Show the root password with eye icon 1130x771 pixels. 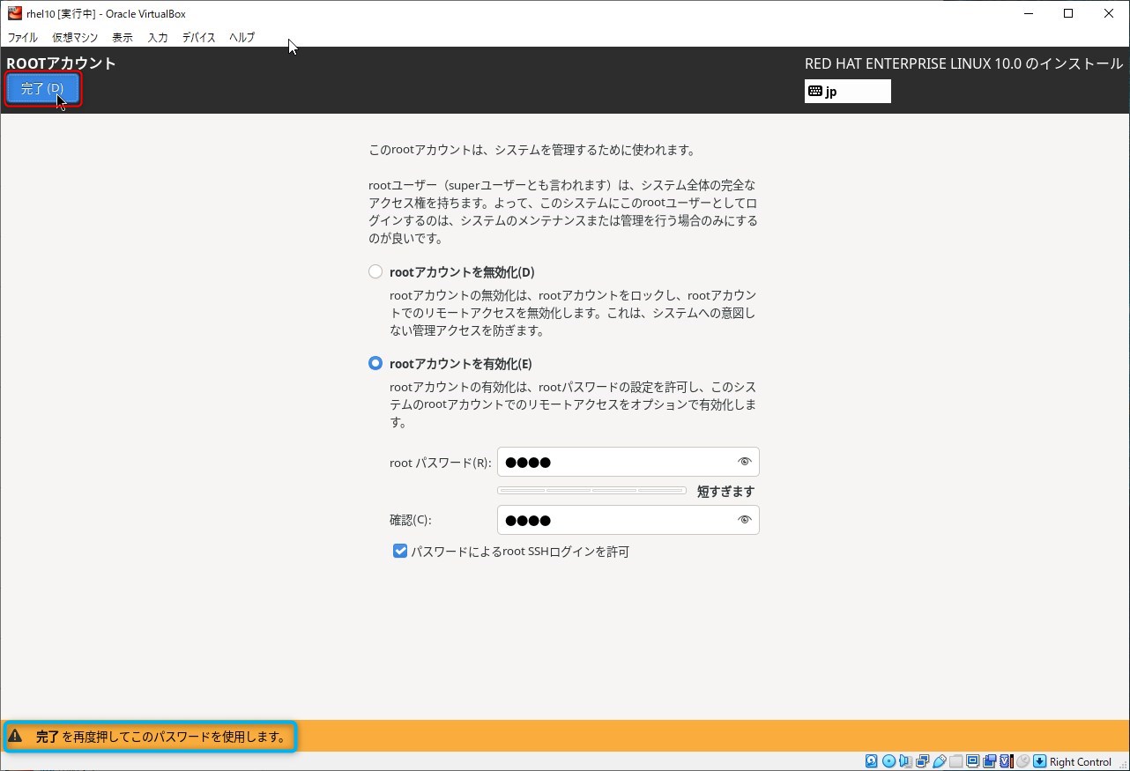tap(744, 462)
